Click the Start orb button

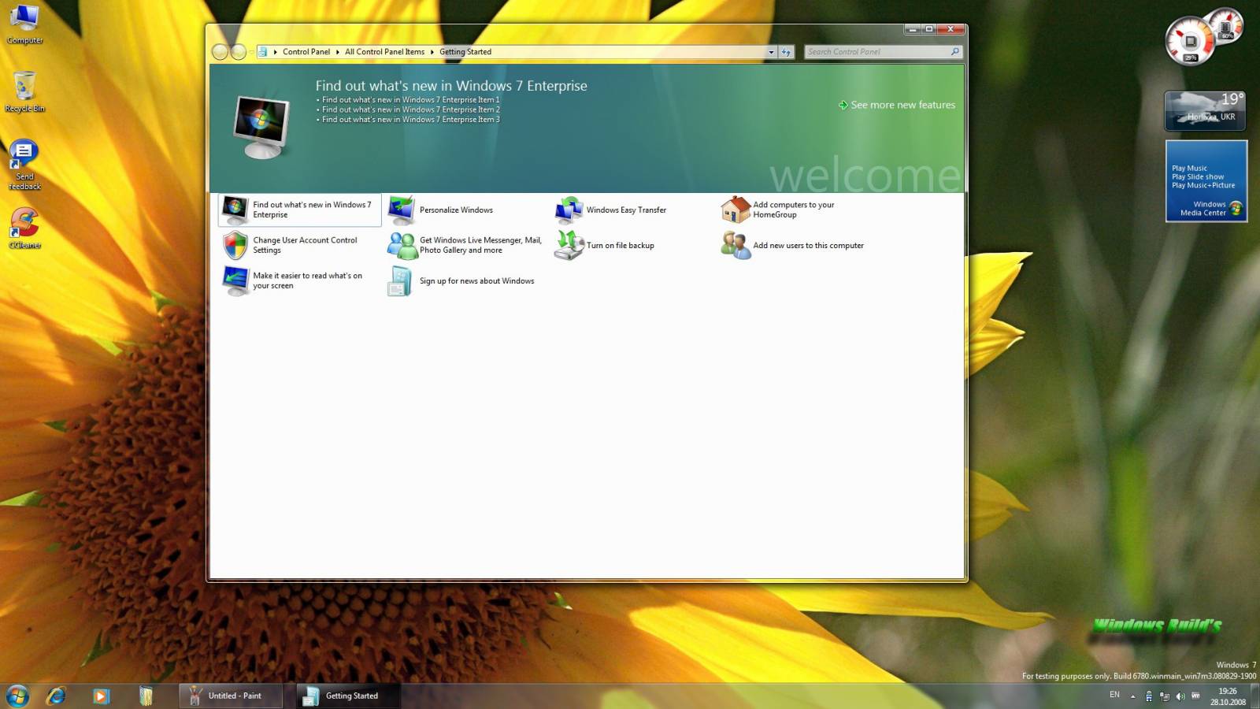pyautogui.click(x=17, y=696)
